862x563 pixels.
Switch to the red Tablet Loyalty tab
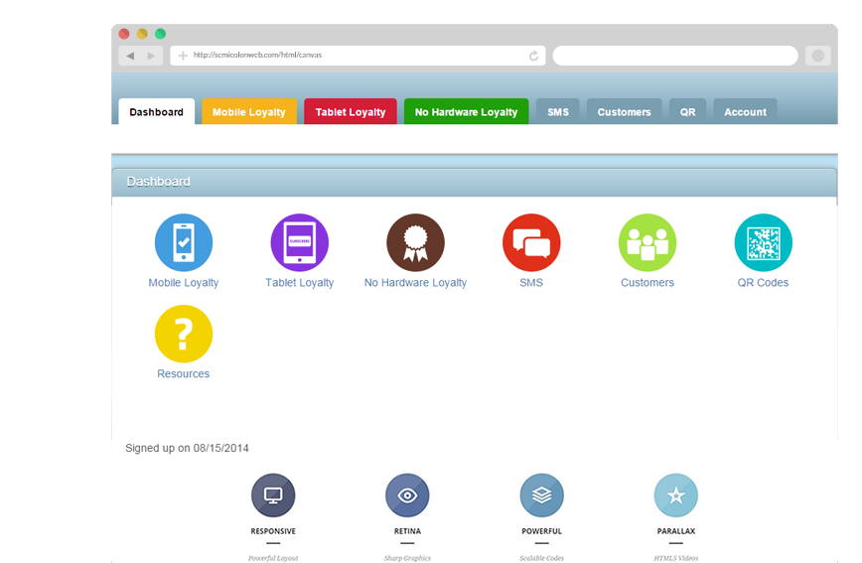click(x=351, y=111)
